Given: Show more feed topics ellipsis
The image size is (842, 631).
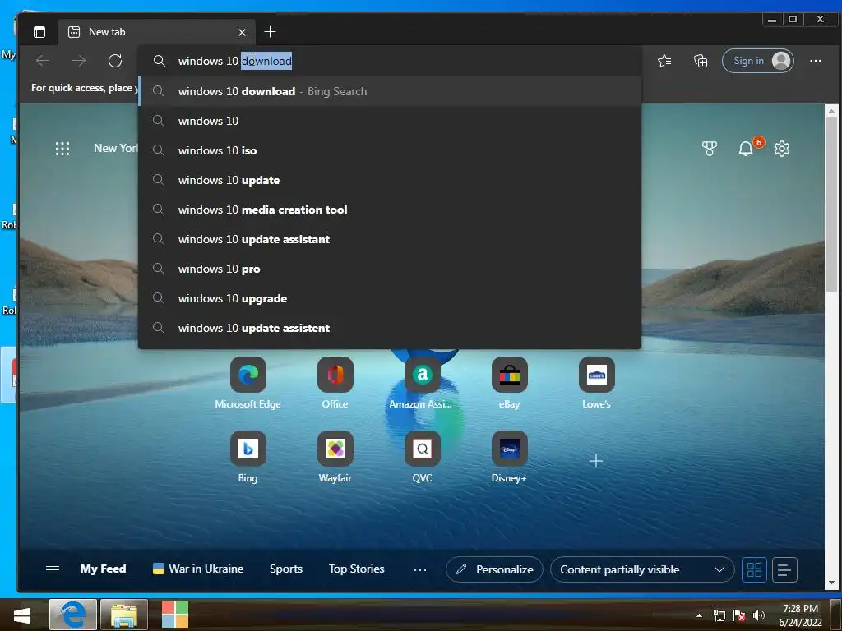Looking at the screenshot, I should point(420,569).
